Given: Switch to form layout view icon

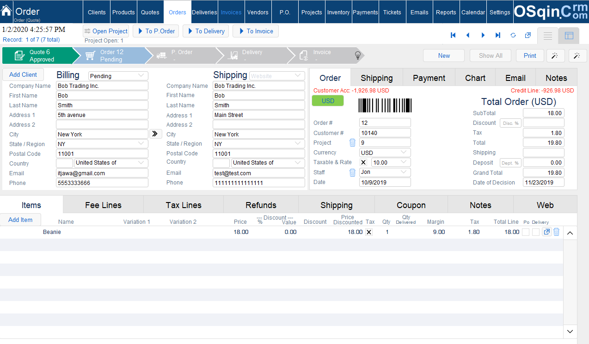Looking at the screenshot, I should [x=569, y=36].
